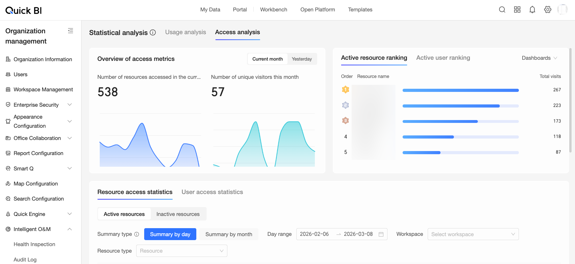575x264 pixels.
Task: Open the Select workspace dropdown
Action: [473, 234]
